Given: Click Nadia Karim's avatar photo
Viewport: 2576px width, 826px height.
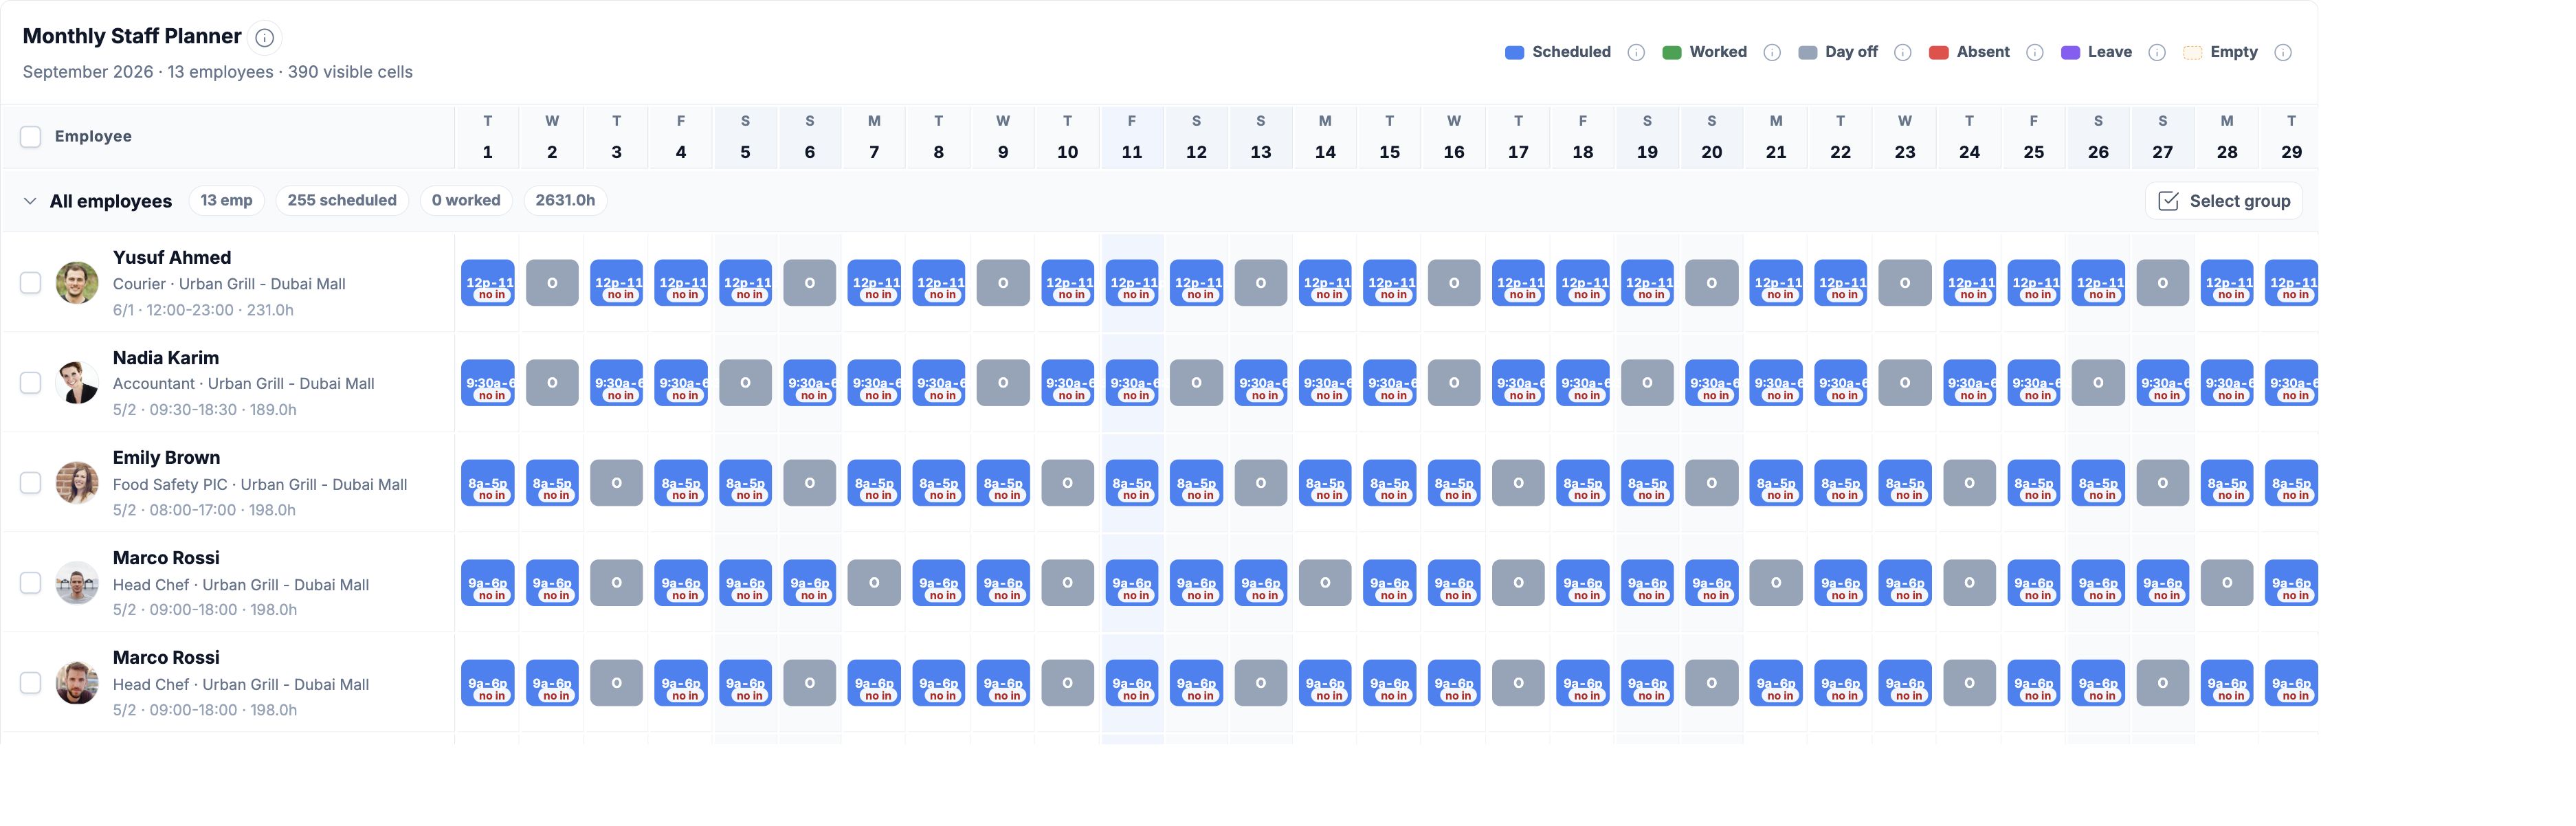Looking at the screenshot, I should (77, 383).
